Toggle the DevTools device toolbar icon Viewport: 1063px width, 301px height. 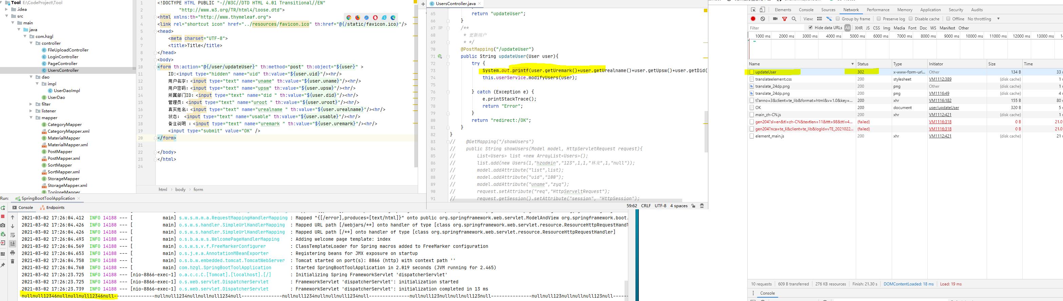[762, 9]
